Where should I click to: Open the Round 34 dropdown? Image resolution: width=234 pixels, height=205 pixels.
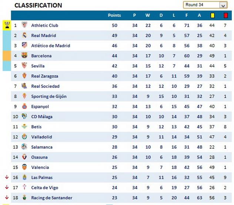click(x=223, y=5)
